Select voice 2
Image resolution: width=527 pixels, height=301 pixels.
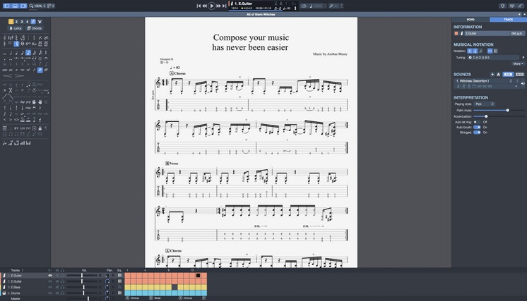pos(16,22)
